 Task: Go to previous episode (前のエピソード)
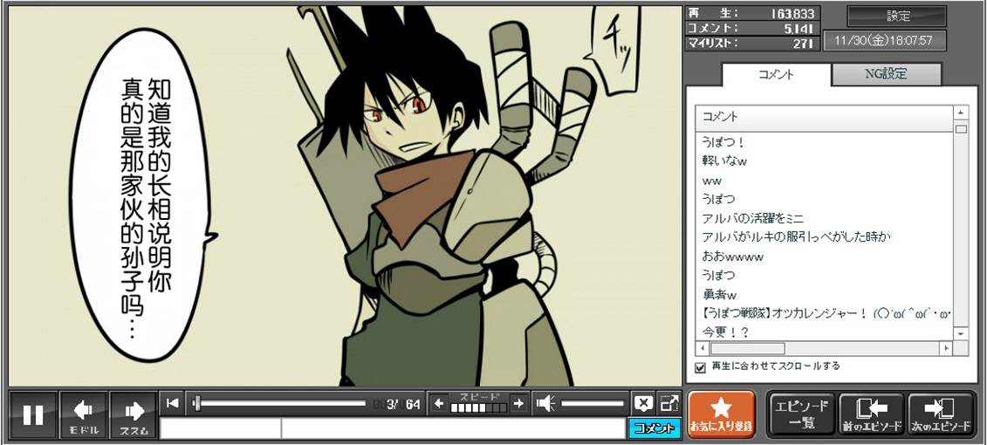871,414
